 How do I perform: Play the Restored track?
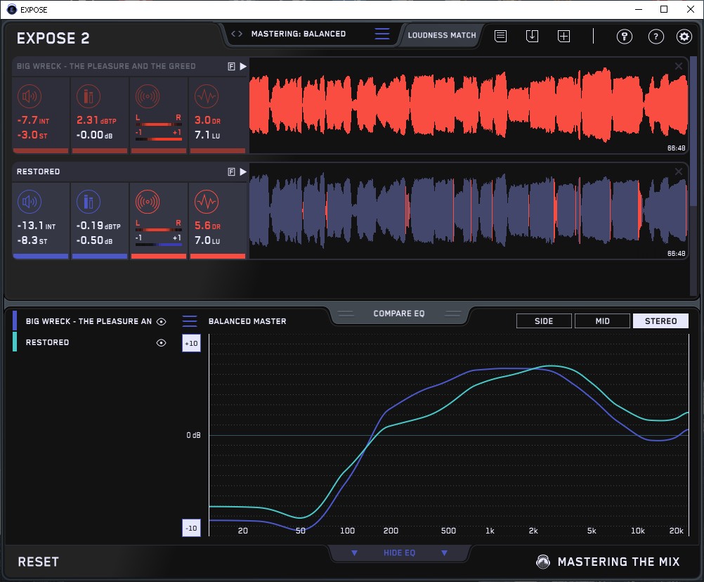tap(243, 172)
